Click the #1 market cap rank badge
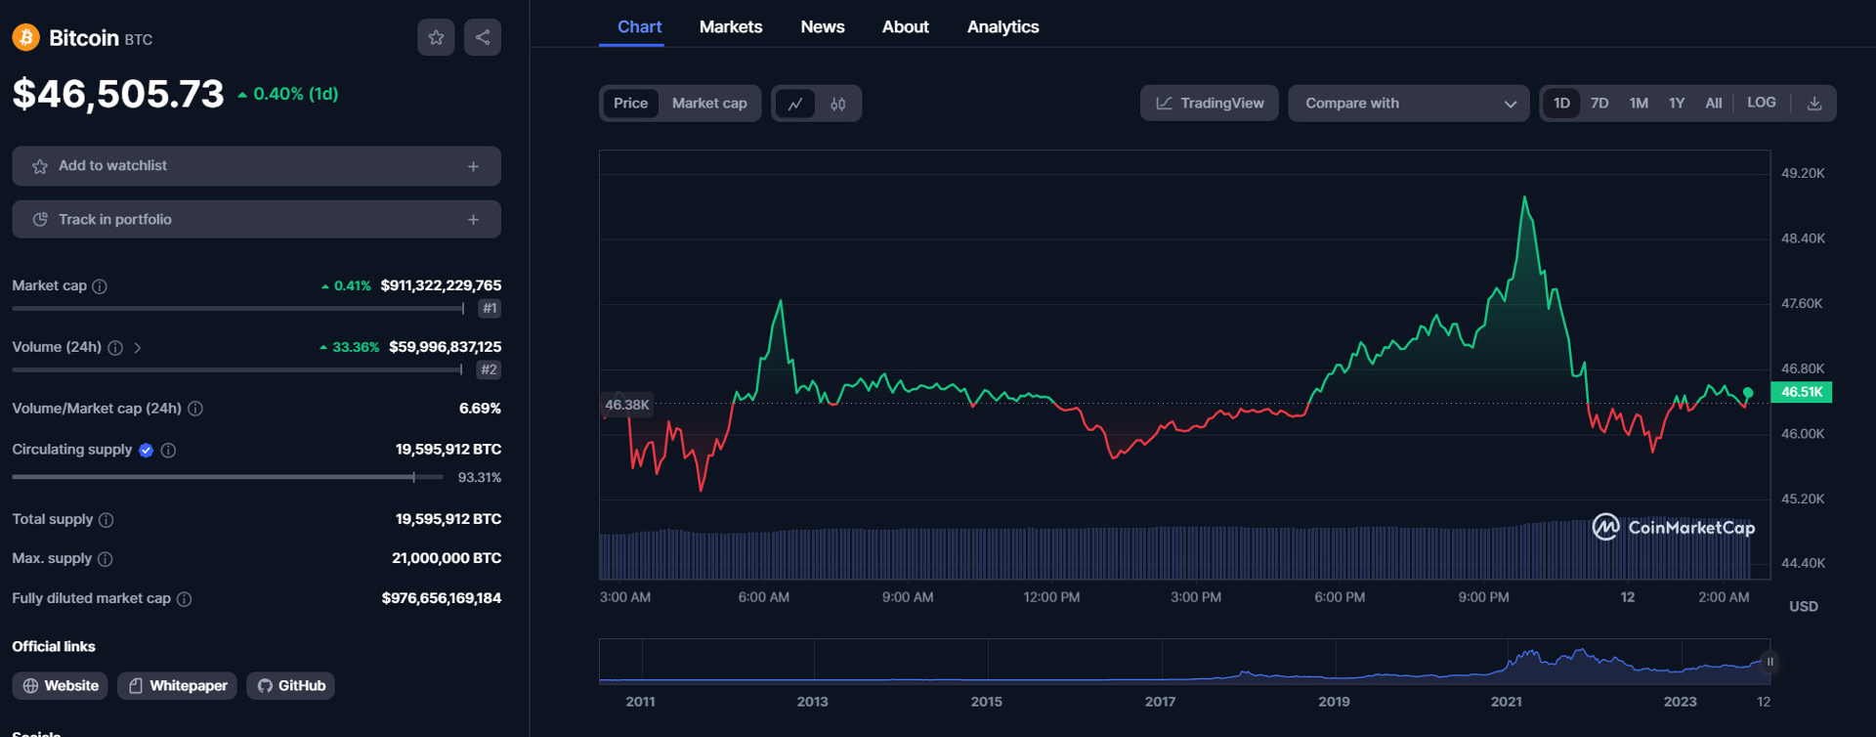1876x737 pixels. (x=490, y=309)
